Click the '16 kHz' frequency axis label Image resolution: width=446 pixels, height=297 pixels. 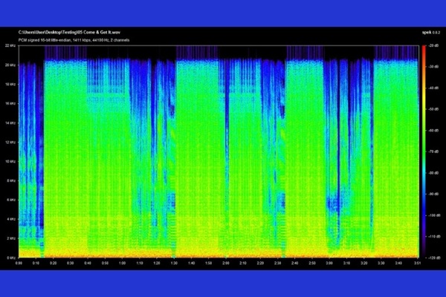tap(10, 104)
